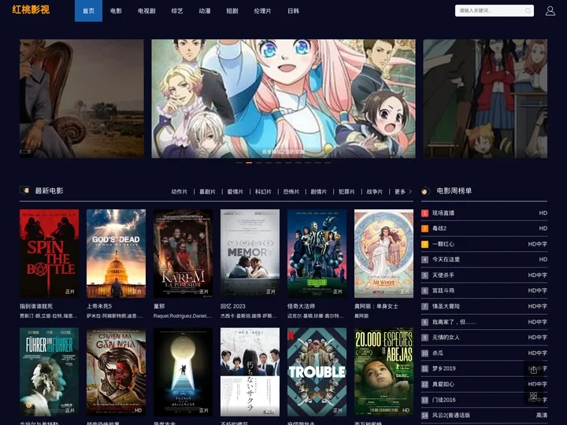This screenshot has height=425, width=567.
Task: Open 情圣大冒险 in weekly chart
Action: (446, 306)
